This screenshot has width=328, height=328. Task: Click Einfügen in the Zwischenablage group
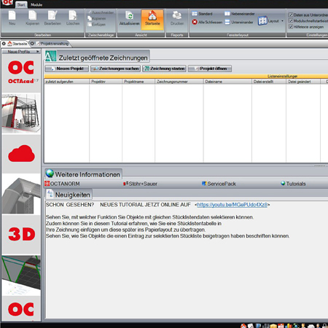(97, 24)
